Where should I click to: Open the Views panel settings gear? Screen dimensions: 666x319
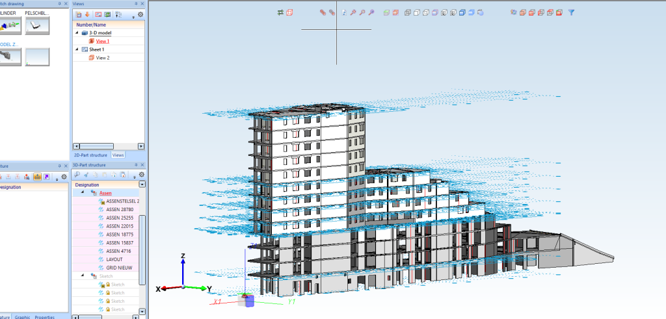[x=140, y=14]
